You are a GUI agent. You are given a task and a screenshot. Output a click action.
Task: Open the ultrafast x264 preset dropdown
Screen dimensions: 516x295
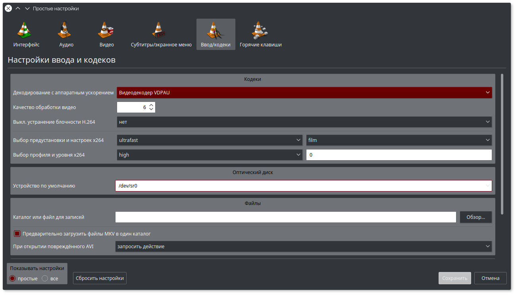(210, 140)
